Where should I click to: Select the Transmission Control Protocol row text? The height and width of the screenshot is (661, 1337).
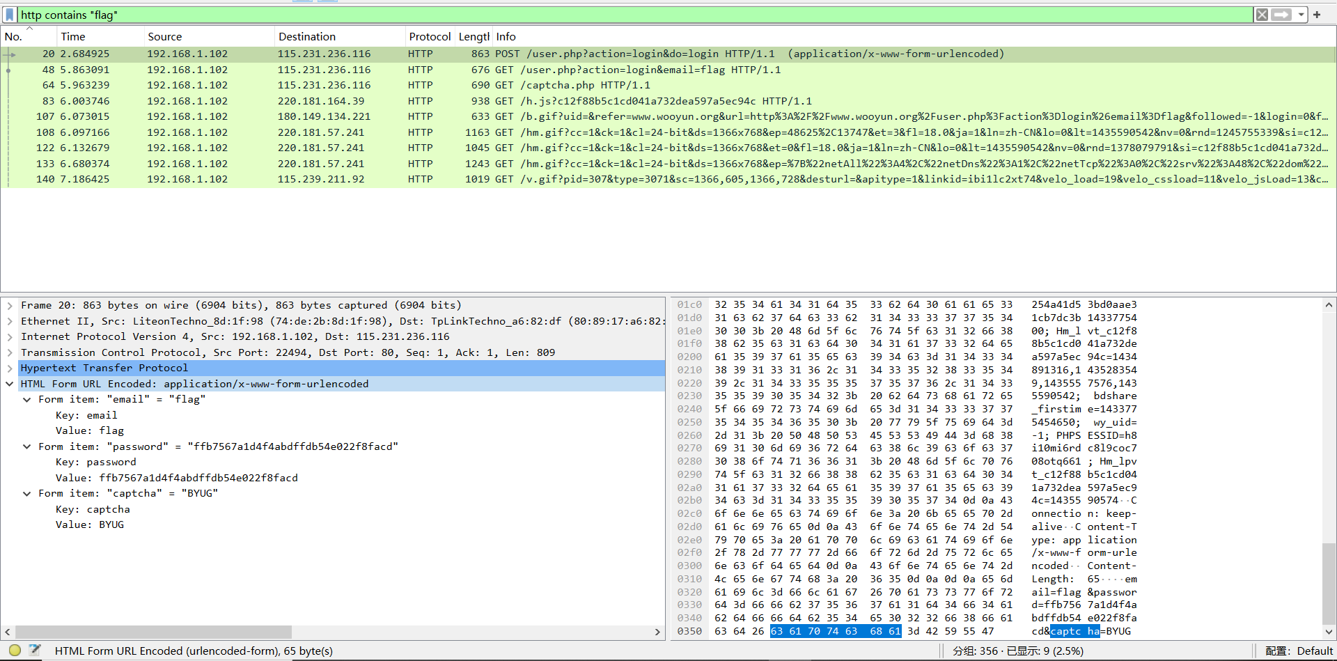point(288,352)
